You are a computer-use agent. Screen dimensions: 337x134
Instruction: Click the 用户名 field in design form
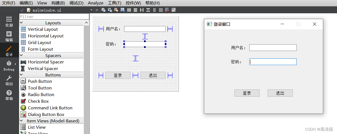point(145,29)
